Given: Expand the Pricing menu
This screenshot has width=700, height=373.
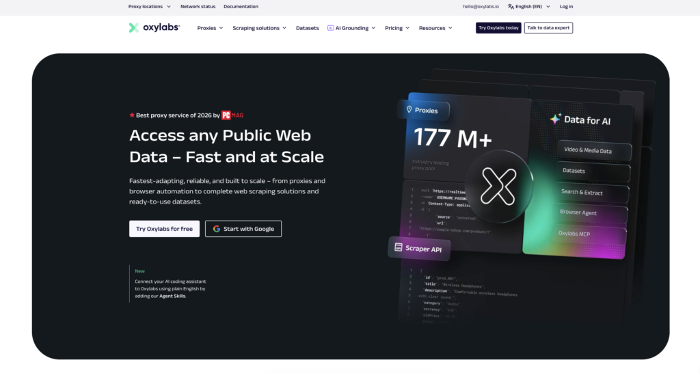Looking at the screenshot, I should point(397,27).
